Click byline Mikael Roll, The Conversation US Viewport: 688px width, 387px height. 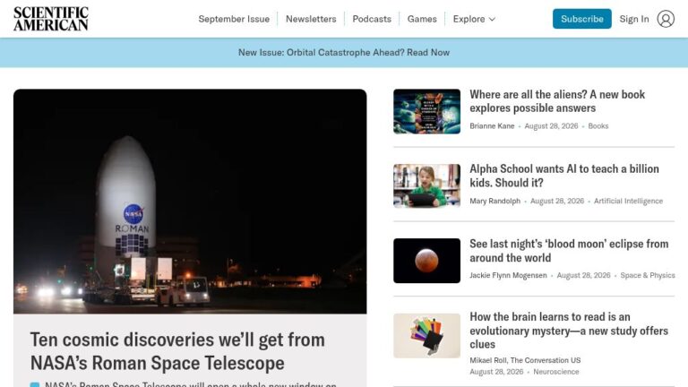pyautogui.click(x=525, y=360)
